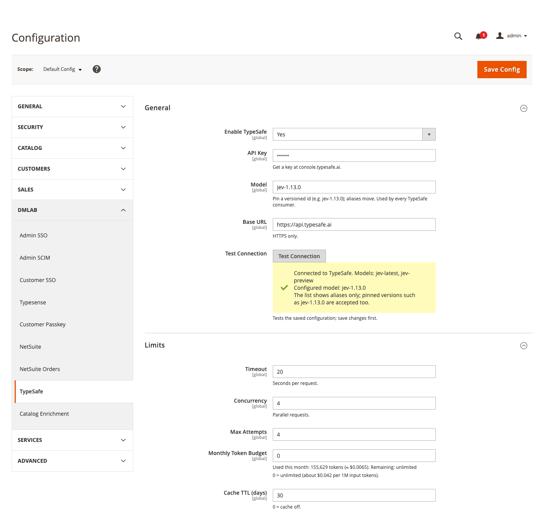Click the Max Attempts input field
544x529 pixels.
354,435
